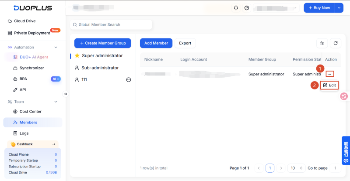Collapse the Team section

(56, 102)
